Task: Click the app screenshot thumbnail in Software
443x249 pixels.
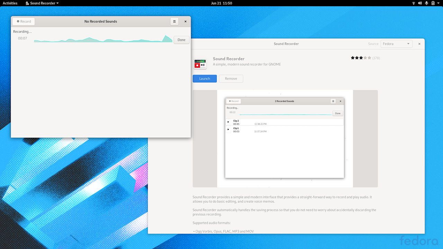Action: point(285,139)
